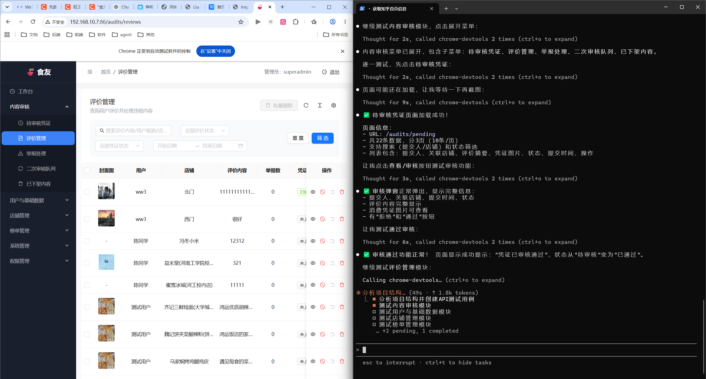Open Chrome extensions puzzle icon
The width and height of the screenshot is (706, 379).
tap(296, 22)
